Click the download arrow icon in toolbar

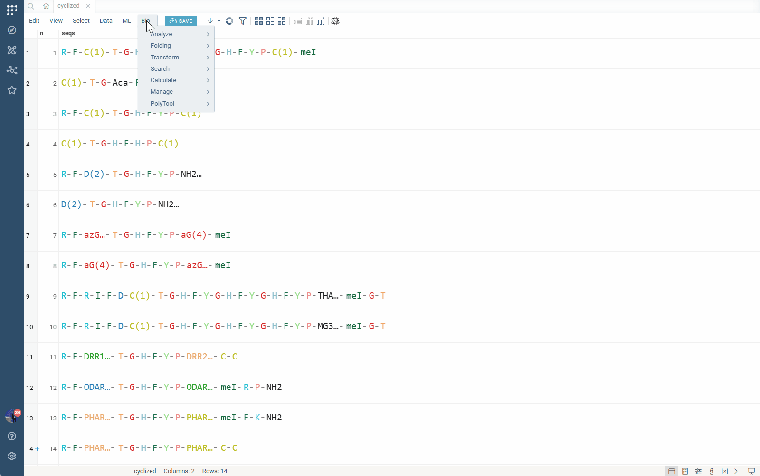click(x=210, y=21)
